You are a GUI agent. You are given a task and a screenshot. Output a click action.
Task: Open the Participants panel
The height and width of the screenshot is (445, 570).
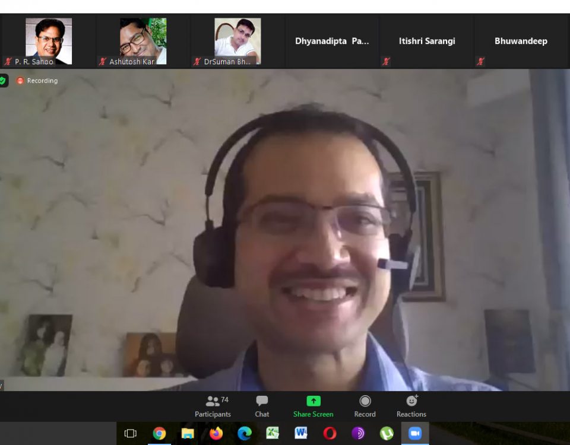coord(213,406)
